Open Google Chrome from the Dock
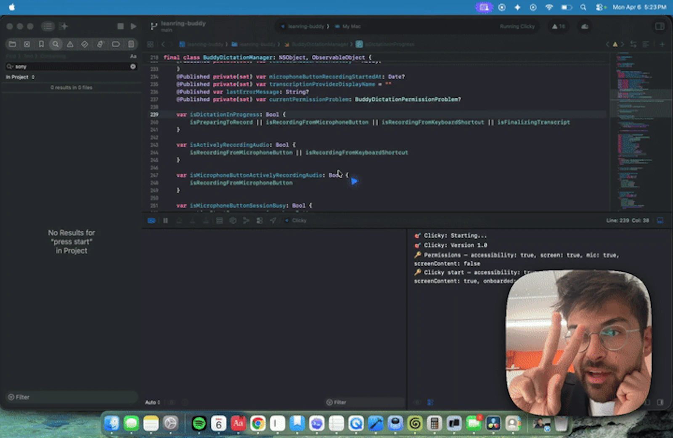 click(257, 423)
